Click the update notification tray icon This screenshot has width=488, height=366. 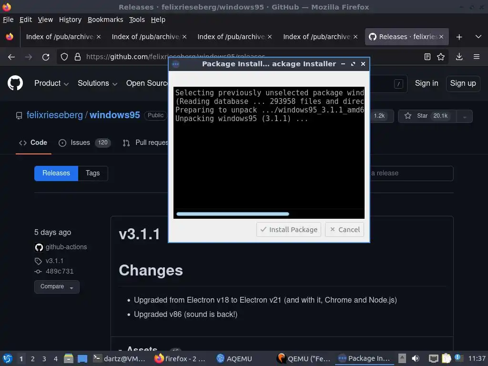click(x=458, y=358)
